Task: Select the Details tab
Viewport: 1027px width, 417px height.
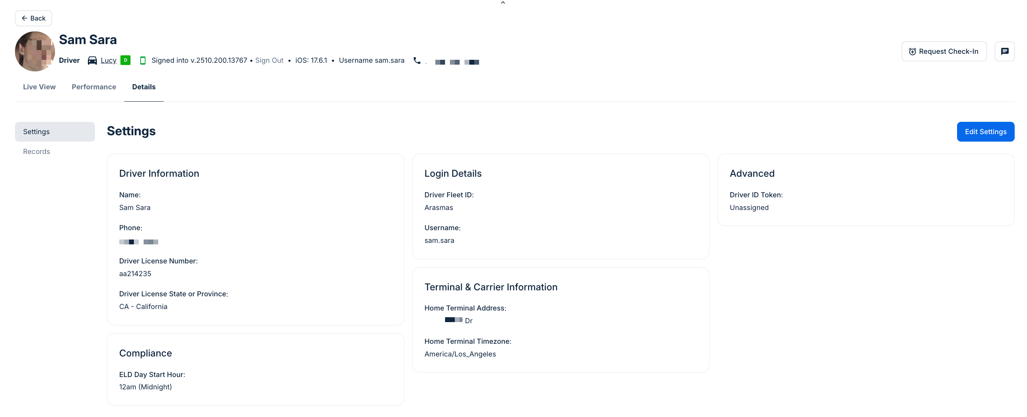Action: [144, 87]
